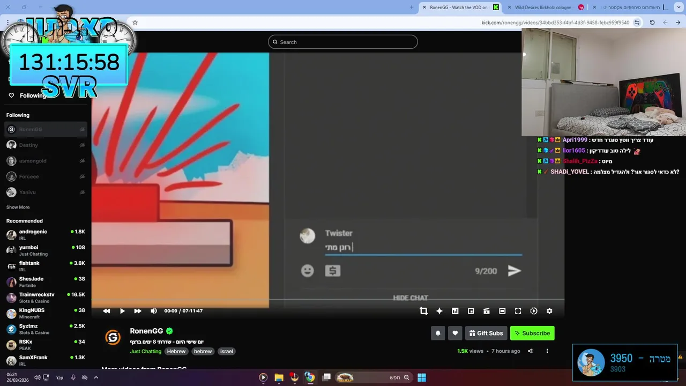Expand the system tray hidden icons chevron
The width and height of the screenshot is (686, 386).
pos(96,377)
